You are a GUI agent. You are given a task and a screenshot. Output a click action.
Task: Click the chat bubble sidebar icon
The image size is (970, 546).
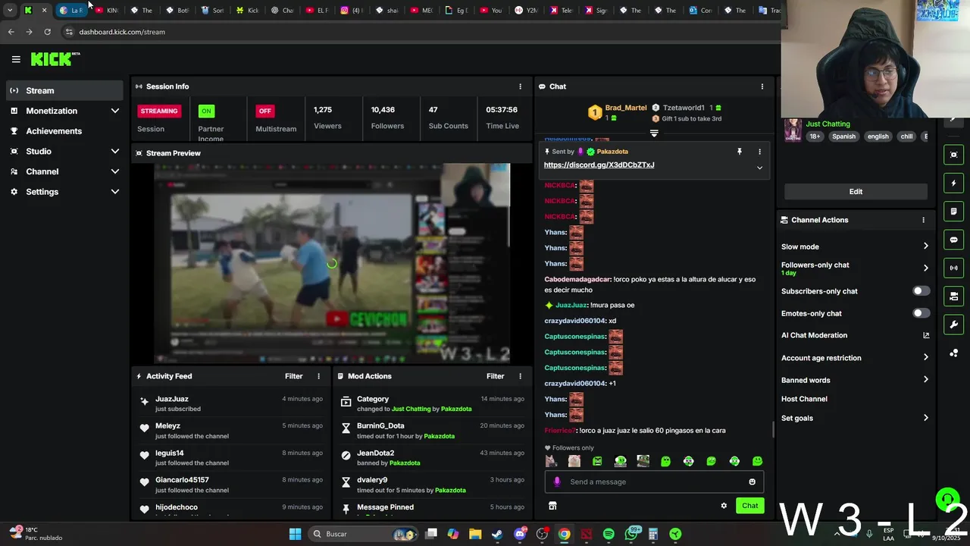point(953,240)
